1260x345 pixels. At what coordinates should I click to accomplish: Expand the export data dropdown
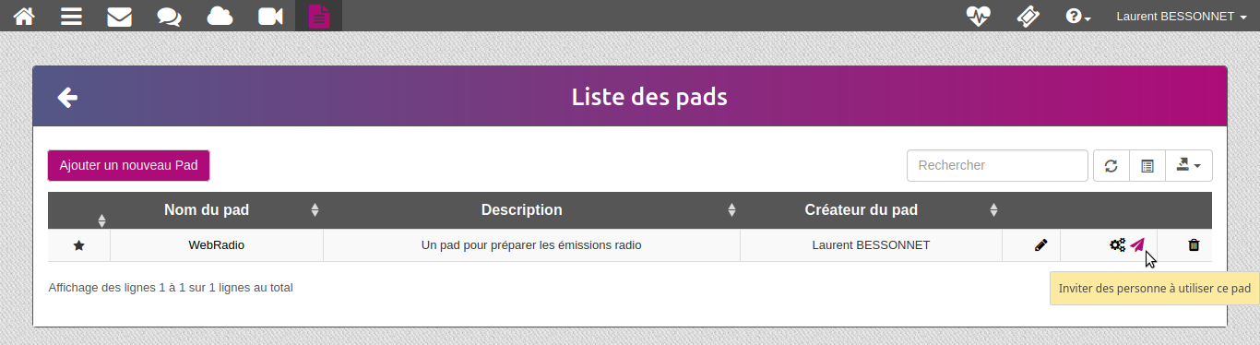point(1189,166)
